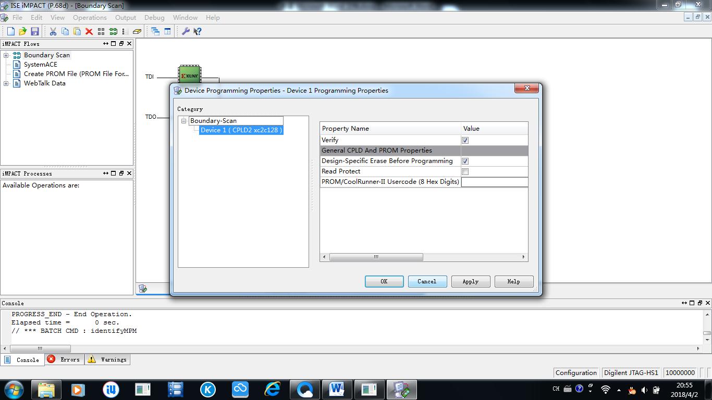712x400 pixels.
Task: Open the Operations menu
Action: coord(90,17)
